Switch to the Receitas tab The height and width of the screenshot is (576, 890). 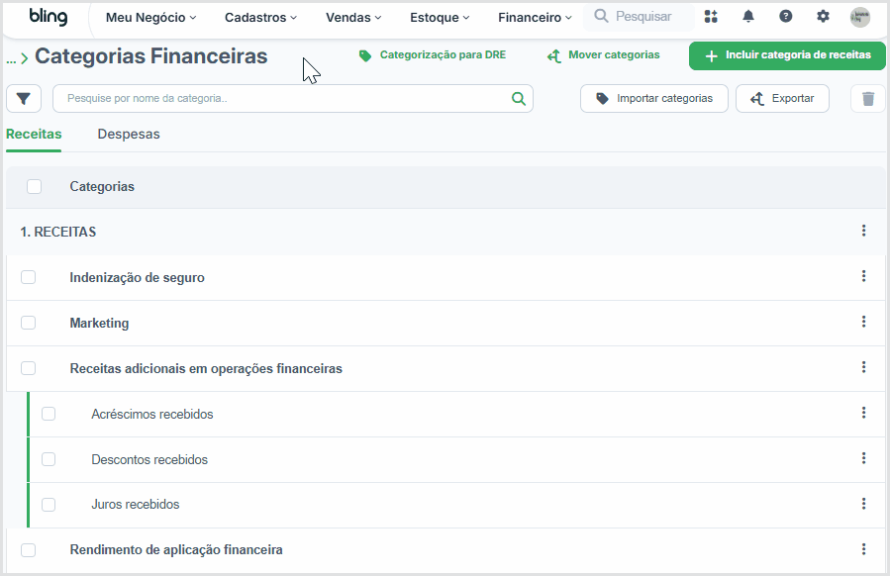pyautogui.click(x=34, y=134)
